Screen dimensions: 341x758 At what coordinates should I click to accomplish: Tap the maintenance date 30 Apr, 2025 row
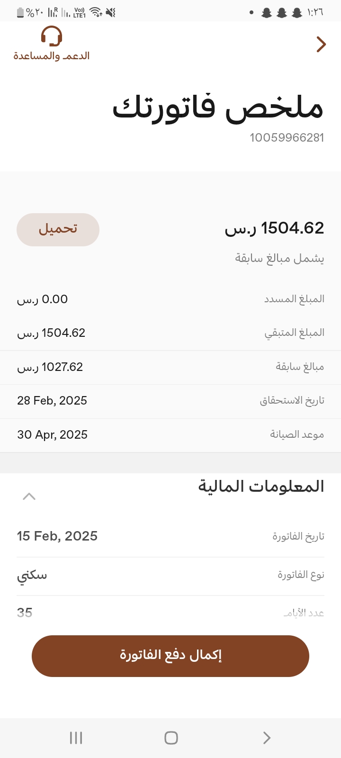pyautogui.click(x=170, y=435)
